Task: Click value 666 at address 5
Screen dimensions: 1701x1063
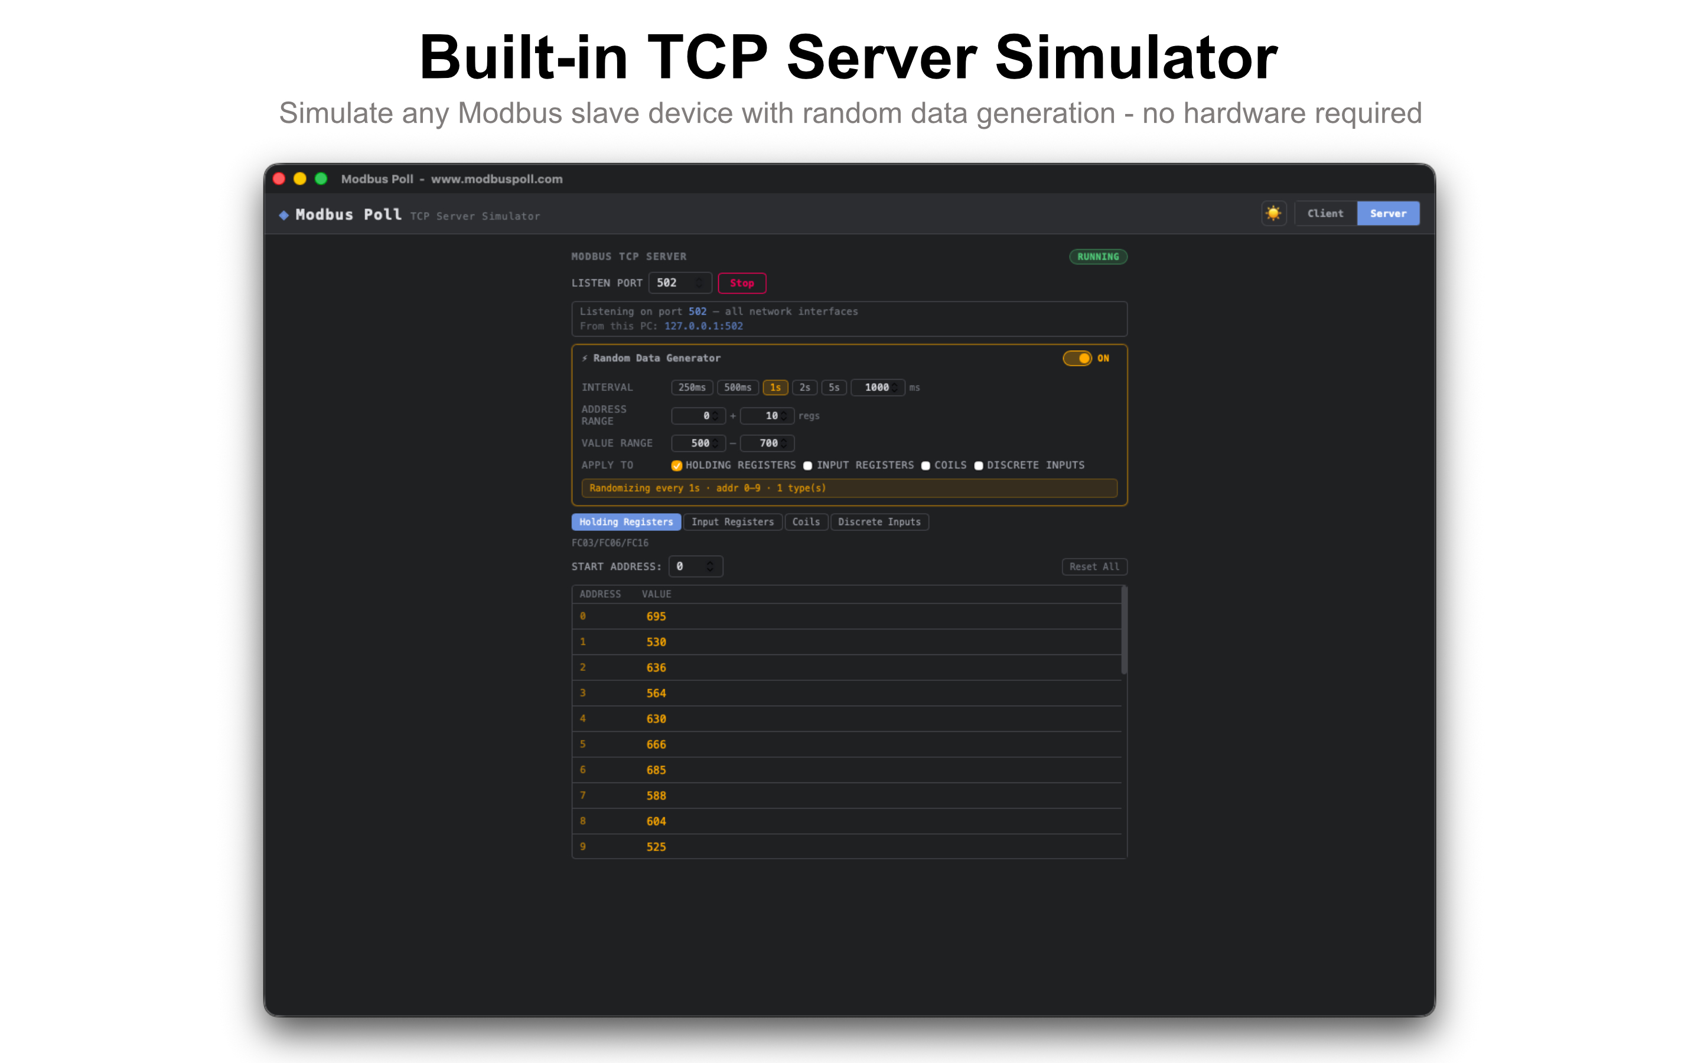Action: (656, 745)
